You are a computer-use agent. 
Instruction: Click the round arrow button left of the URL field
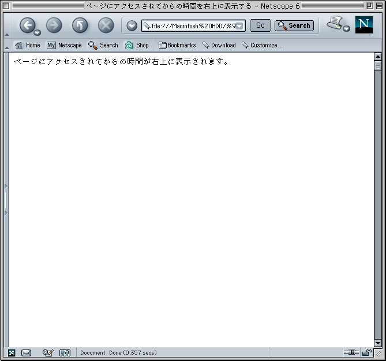tap(132, 25)
